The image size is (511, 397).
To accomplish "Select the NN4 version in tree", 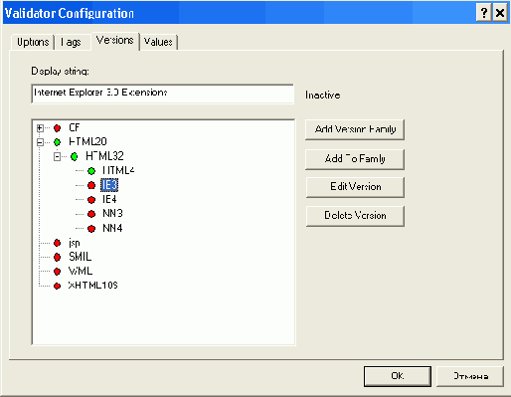I will click(112, 228).
